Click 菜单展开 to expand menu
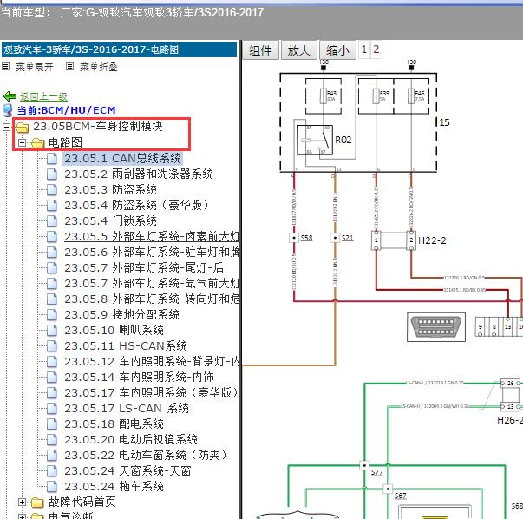 (35, 67)
